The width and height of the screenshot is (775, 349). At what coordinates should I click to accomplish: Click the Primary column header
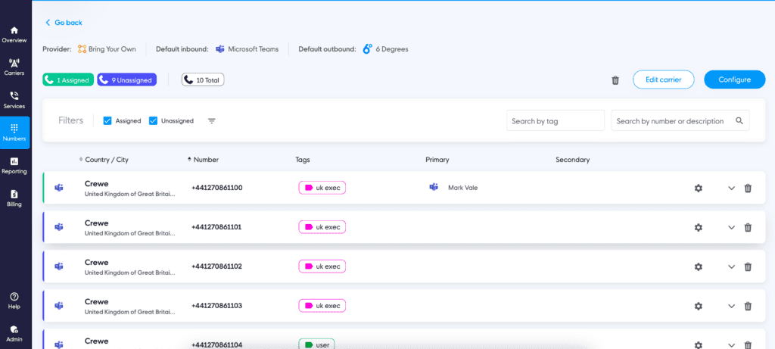coord(437,160)
